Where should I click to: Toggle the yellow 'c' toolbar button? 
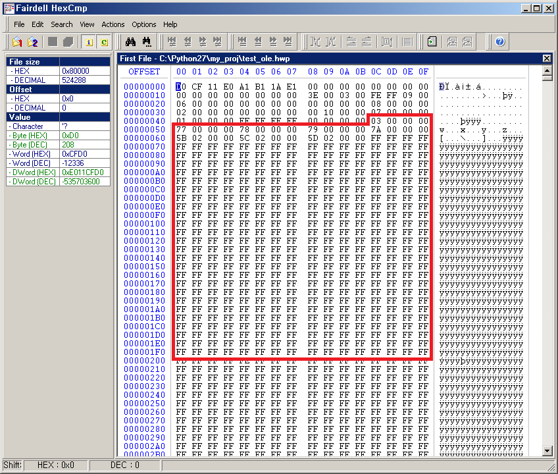click(x=104, y=42)
